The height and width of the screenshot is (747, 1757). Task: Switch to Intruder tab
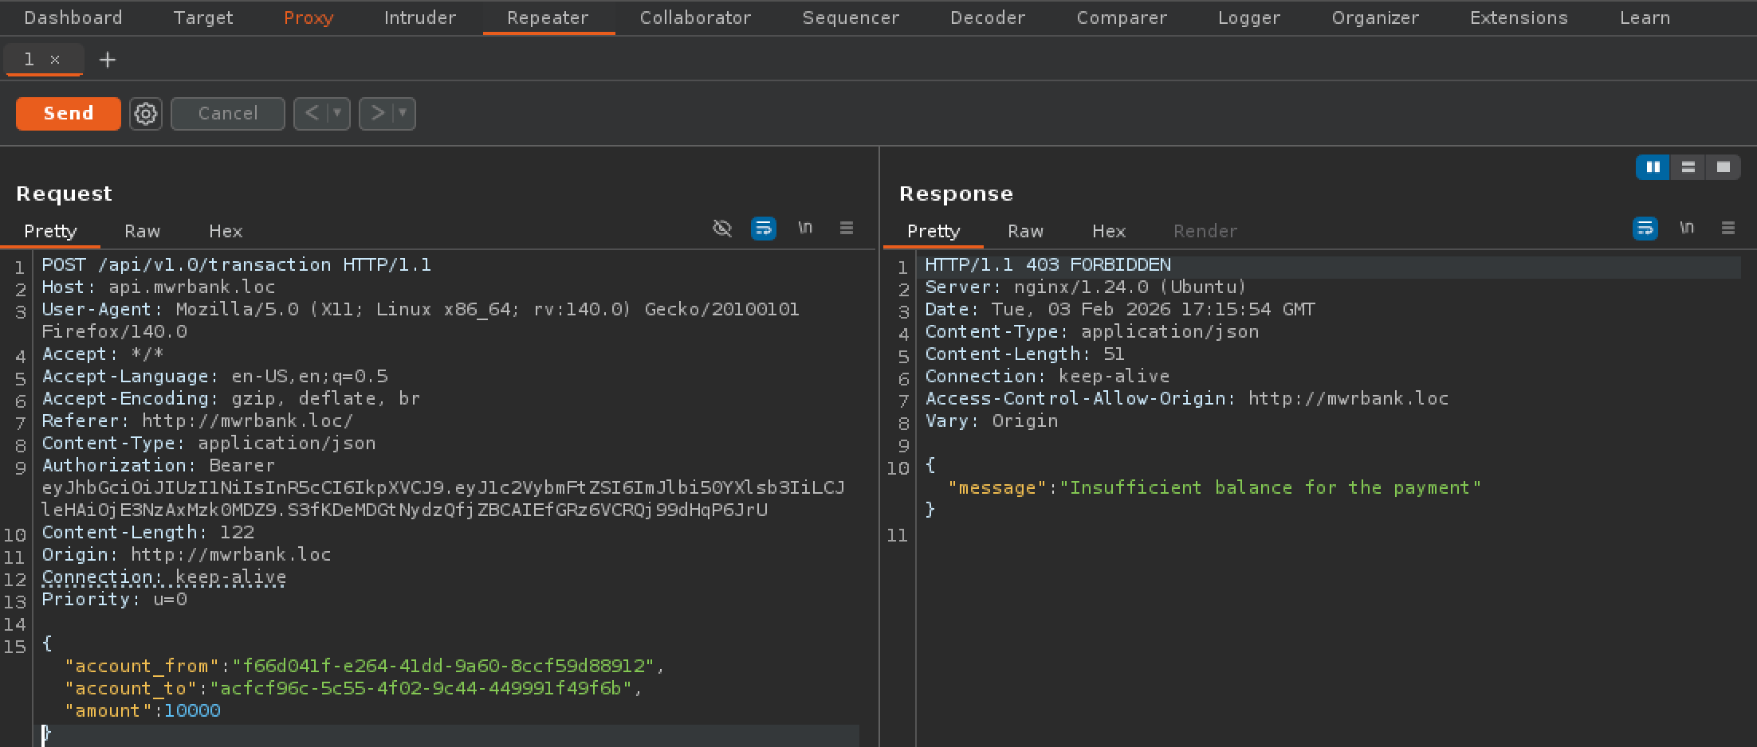coord(419,18)
